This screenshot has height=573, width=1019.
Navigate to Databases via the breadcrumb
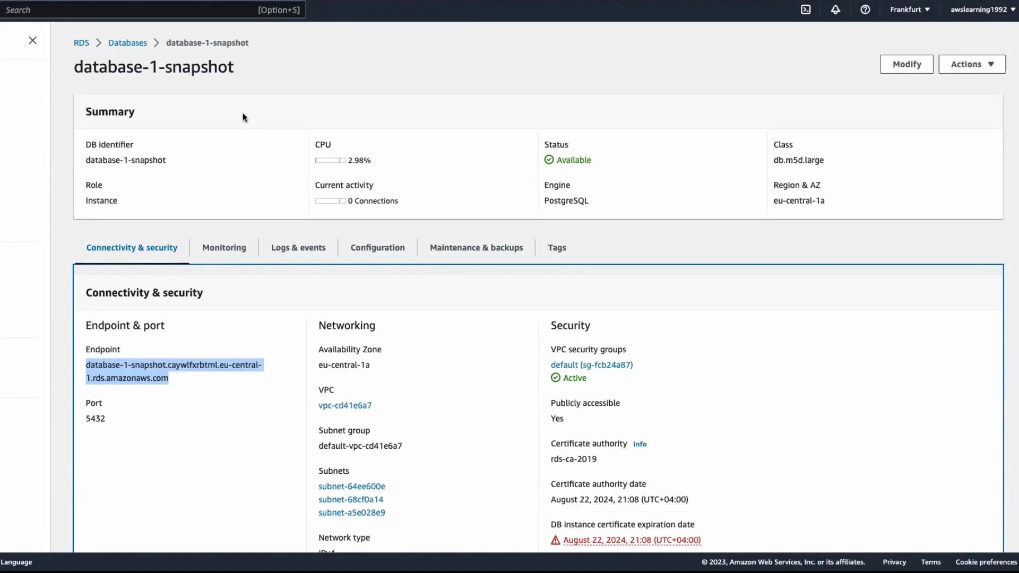tap(127, 42)
